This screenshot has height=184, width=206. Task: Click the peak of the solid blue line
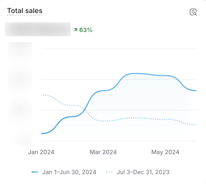[x=135, y=73]
